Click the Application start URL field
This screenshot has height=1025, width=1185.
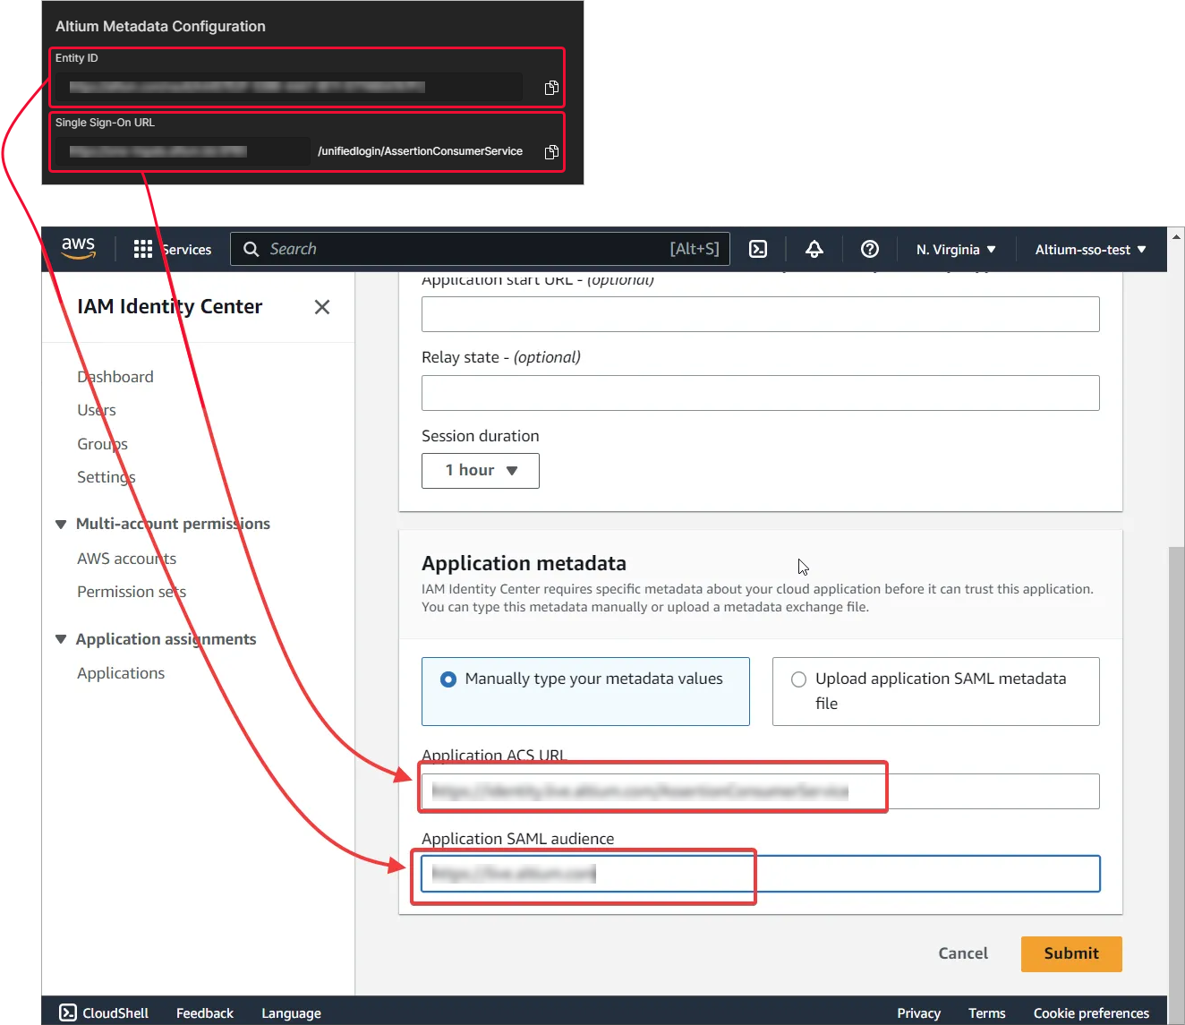pos(761,314)
